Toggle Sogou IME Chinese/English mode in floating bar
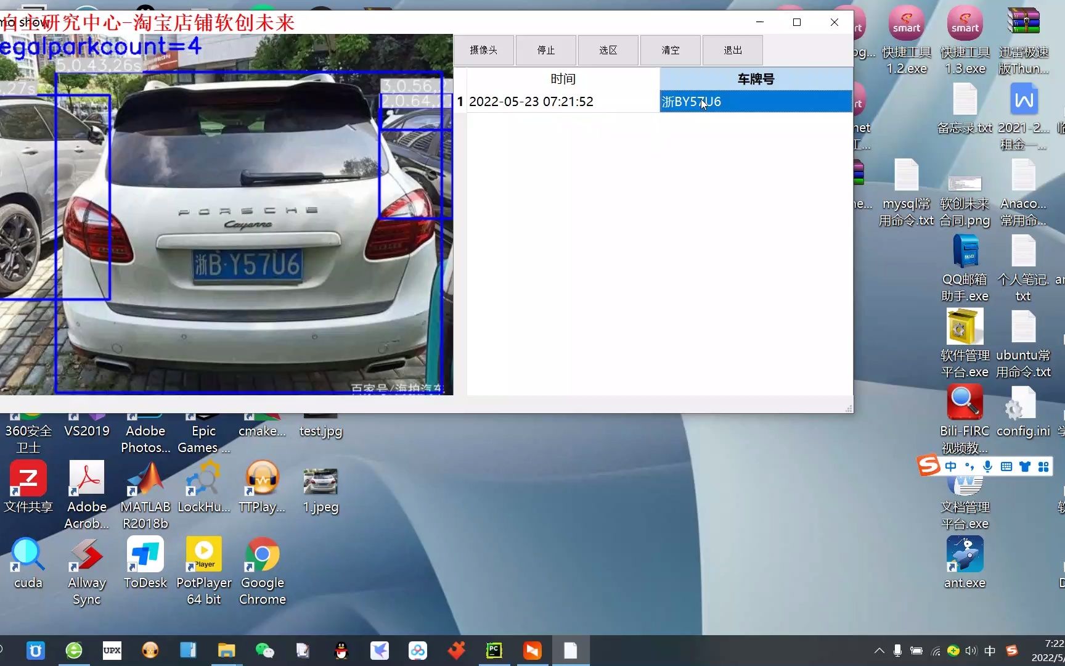The image size is (1065, 666). tap(951, 466)
